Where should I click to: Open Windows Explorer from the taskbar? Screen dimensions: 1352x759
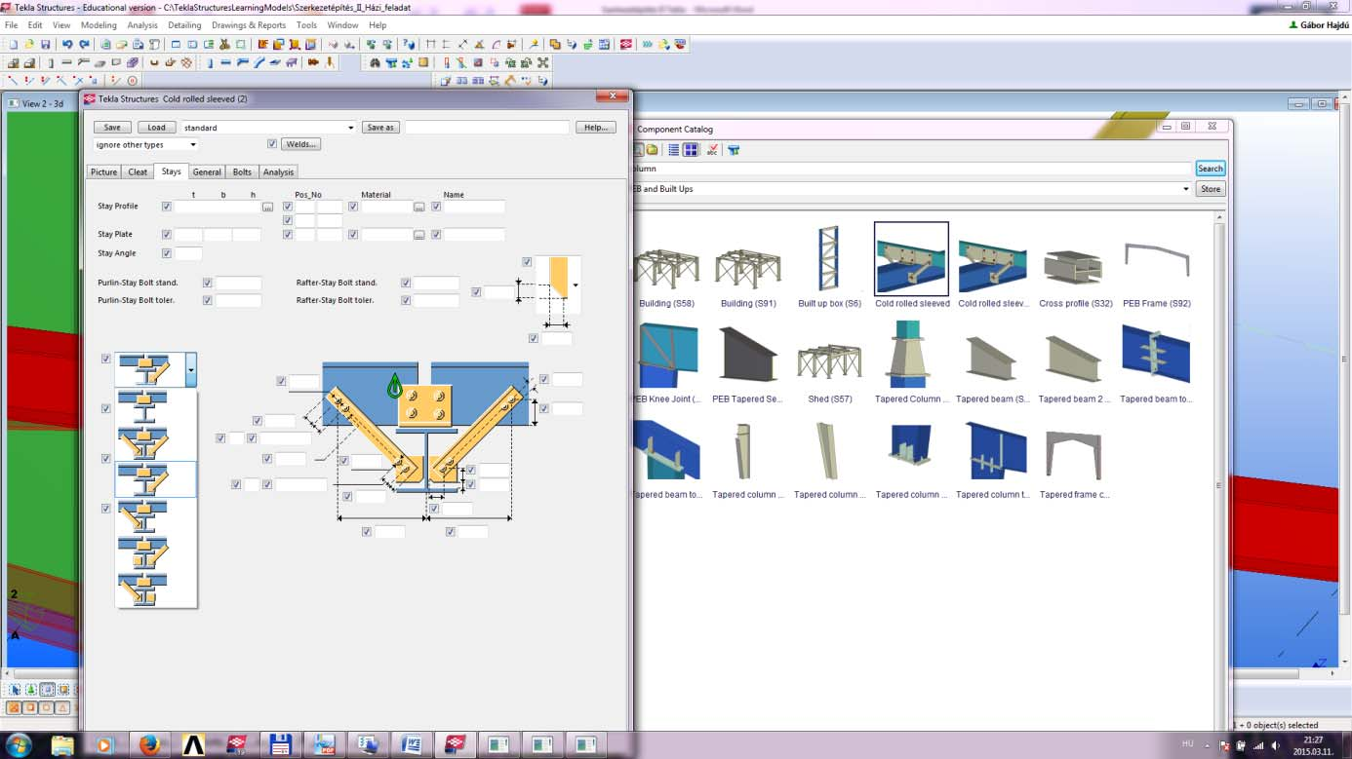coord(62,745)
